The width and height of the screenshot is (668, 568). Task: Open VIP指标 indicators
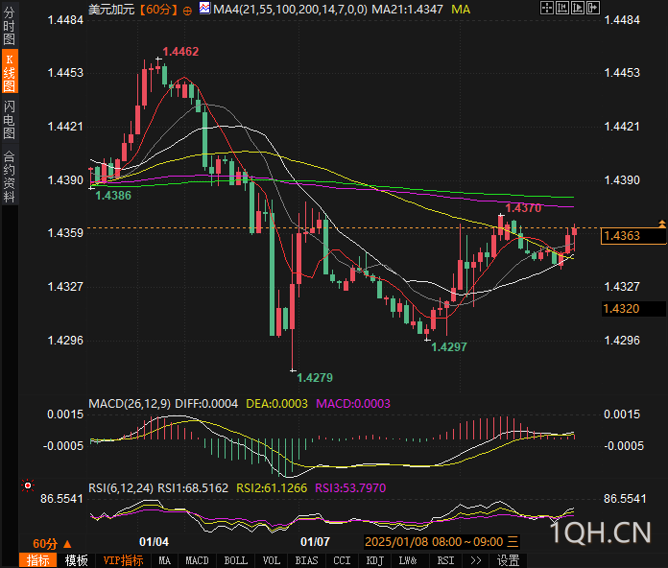coord(123,560)
